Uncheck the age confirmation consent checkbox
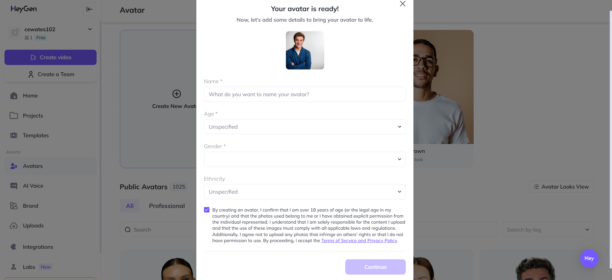The height and width of the screenshot is (280, 612). 207,210
